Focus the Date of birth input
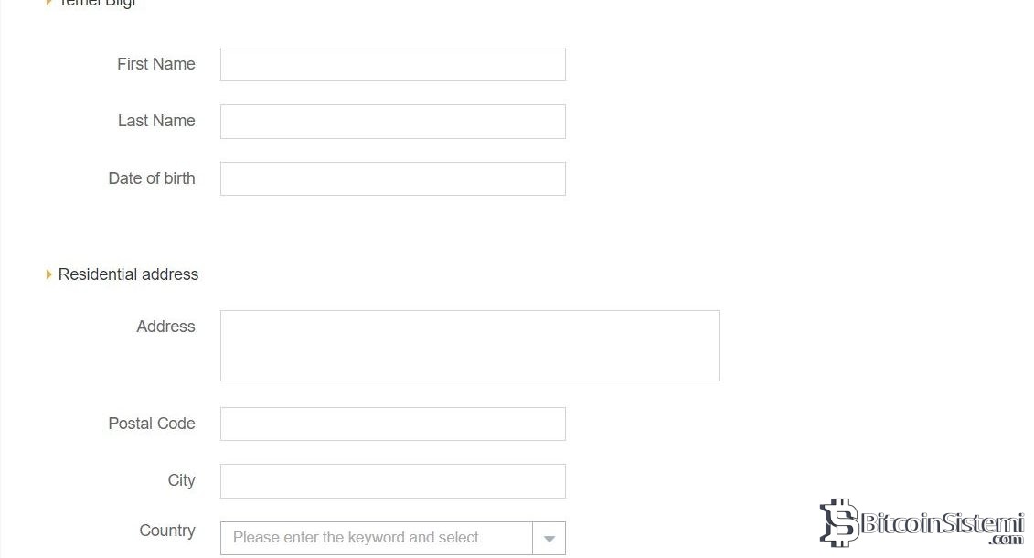This screenshot has width=1034, height=558. (392, 179)
